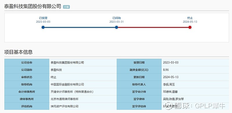Select the 已问询 timeline node dot
The image size is (232, 113).
click(117, 27)
